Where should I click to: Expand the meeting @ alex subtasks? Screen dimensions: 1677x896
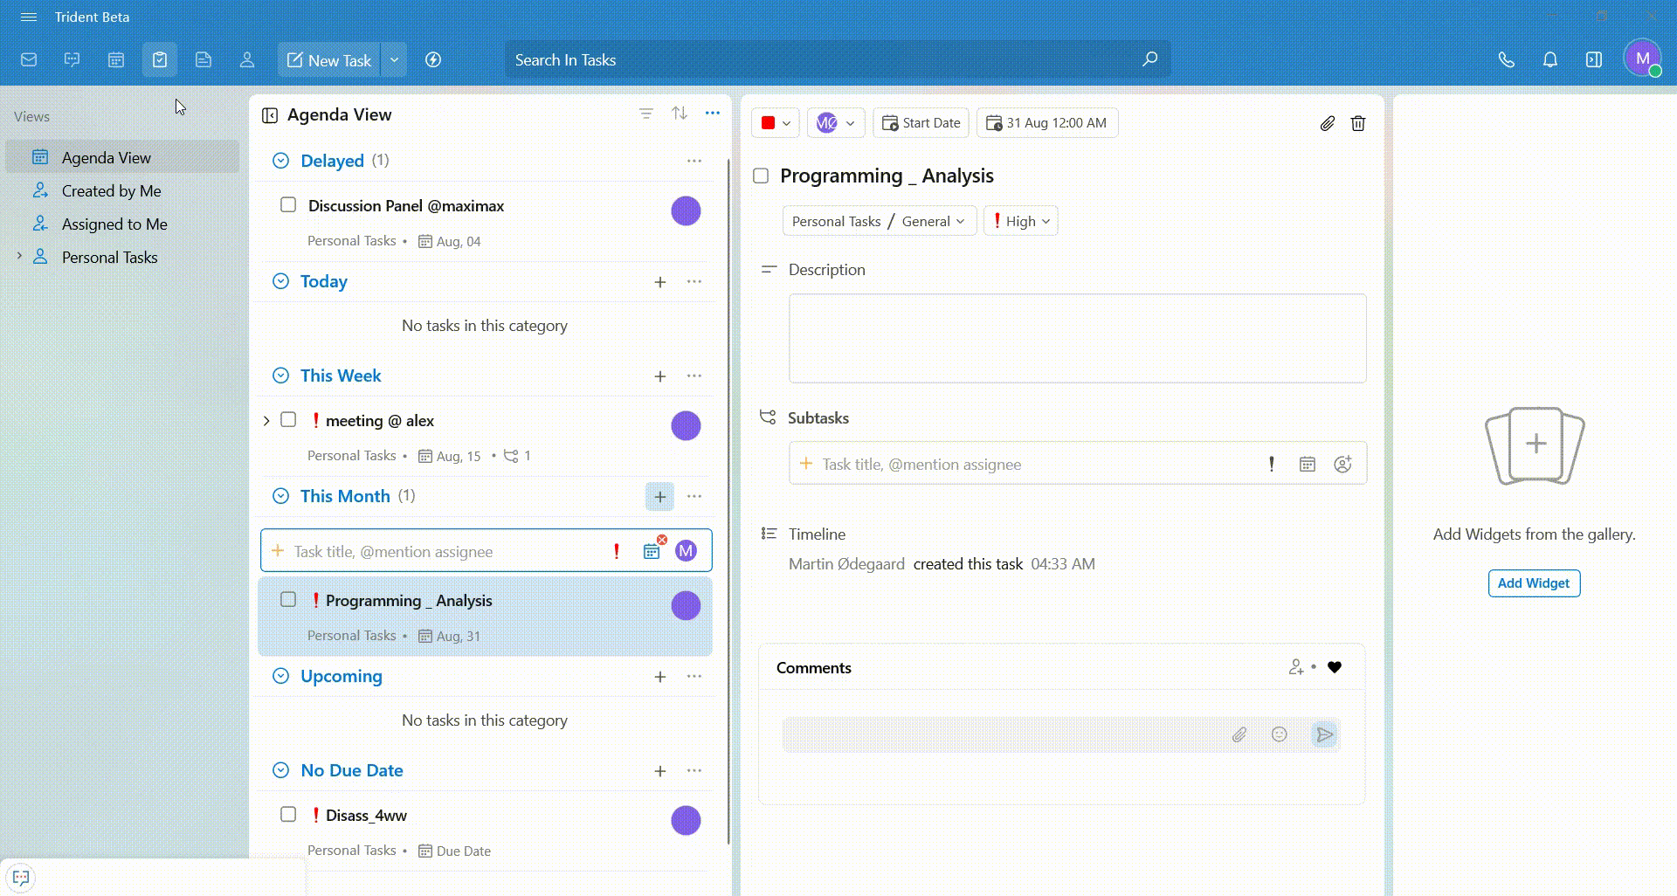pos(266,421)
